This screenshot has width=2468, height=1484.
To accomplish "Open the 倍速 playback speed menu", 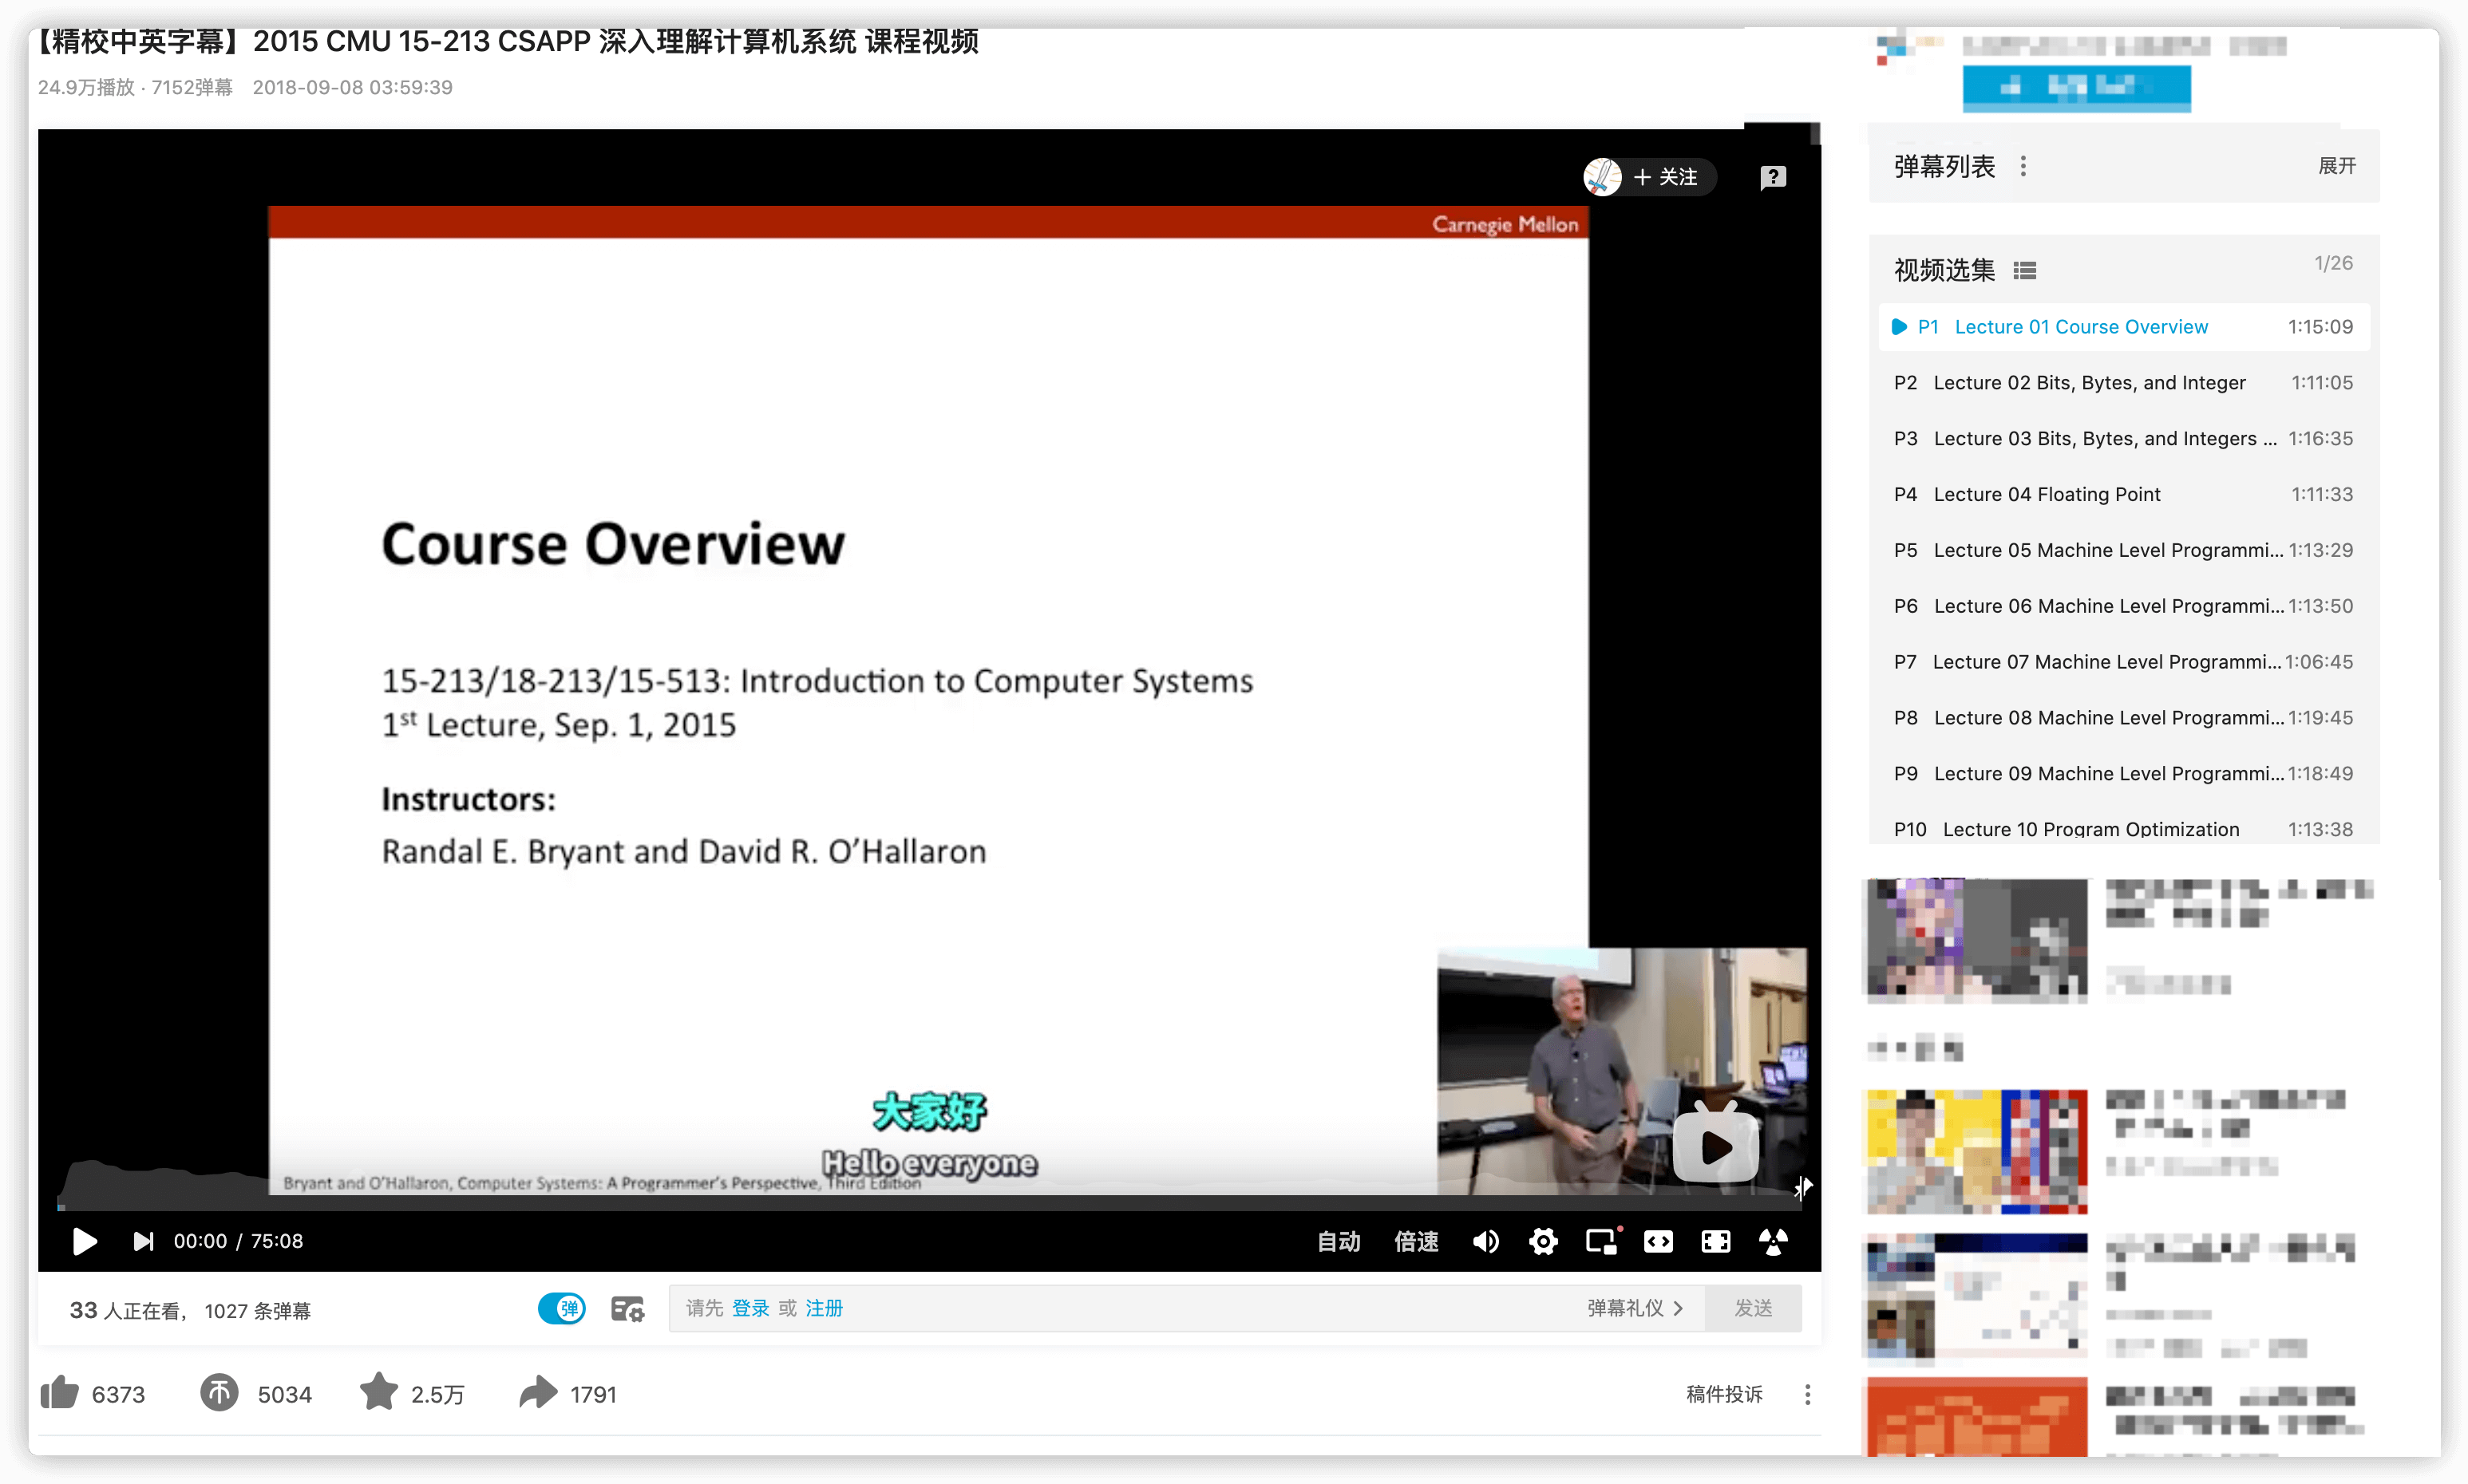I will click(x=1417, y=1242).
